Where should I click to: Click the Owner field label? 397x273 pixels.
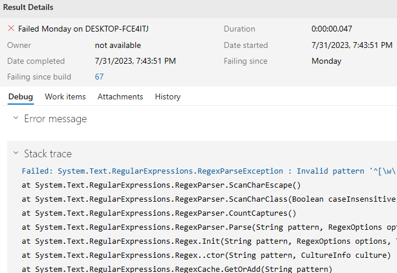coord(19,45)
